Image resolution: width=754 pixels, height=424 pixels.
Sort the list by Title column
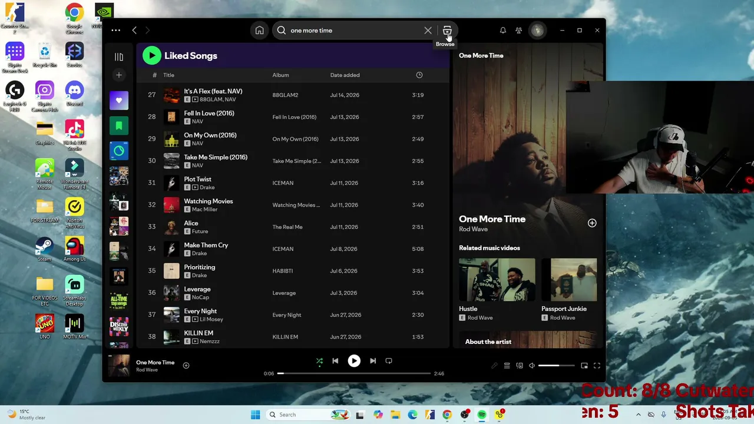click(168, 75)
